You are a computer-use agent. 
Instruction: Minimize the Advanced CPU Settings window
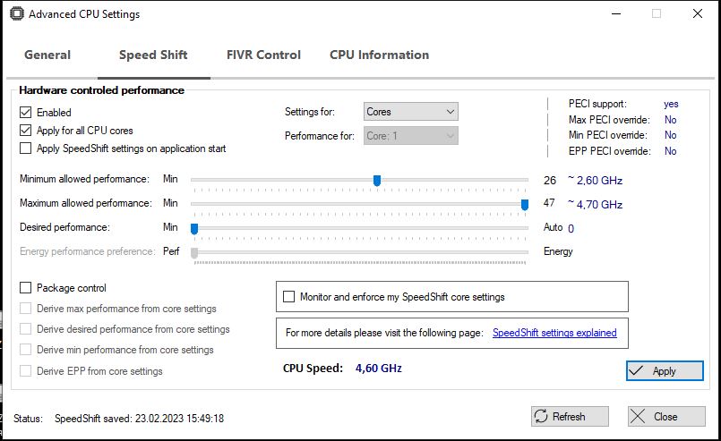pos(615,14)
